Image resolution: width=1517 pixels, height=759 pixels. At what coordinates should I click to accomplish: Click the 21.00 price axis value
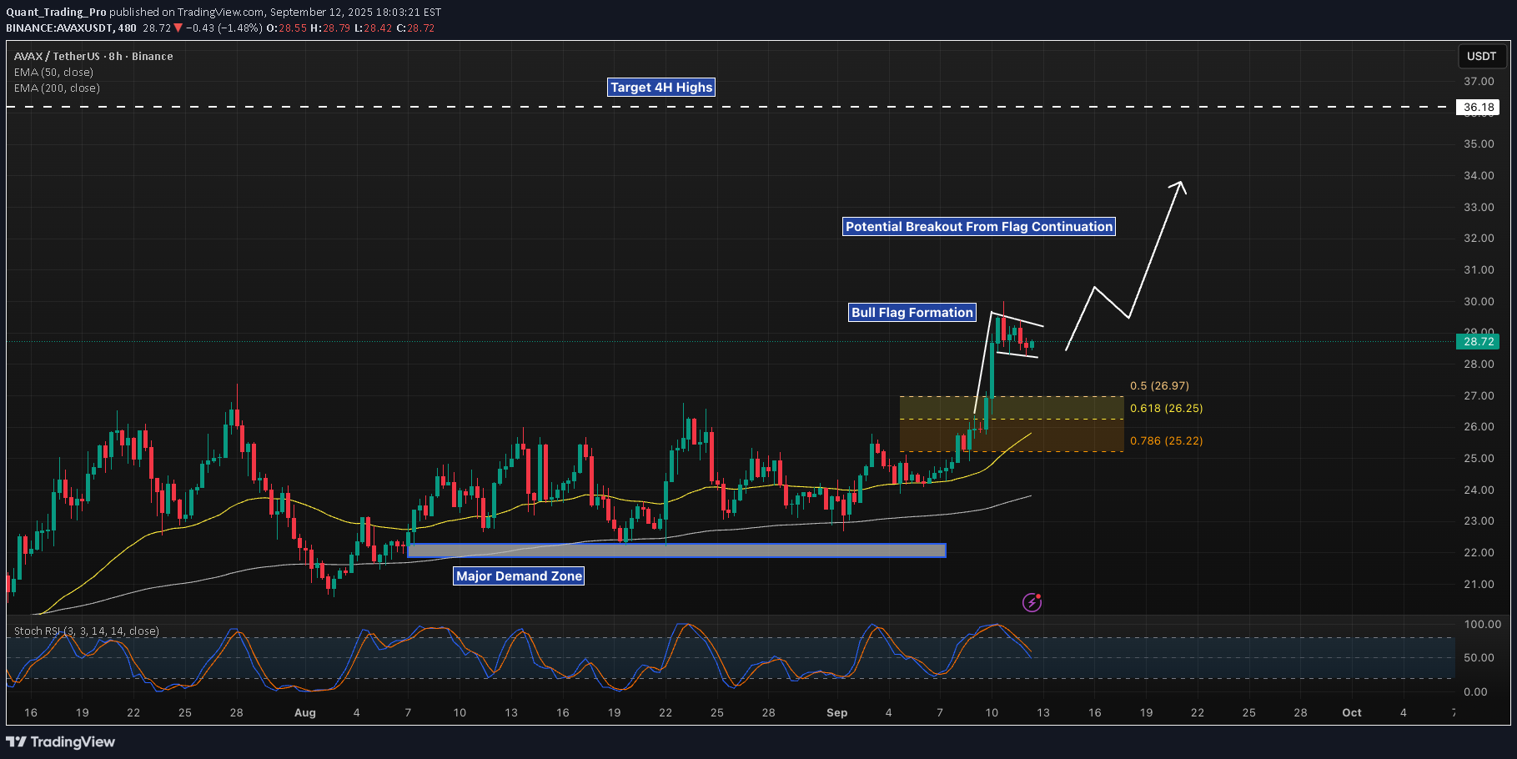1479,585
